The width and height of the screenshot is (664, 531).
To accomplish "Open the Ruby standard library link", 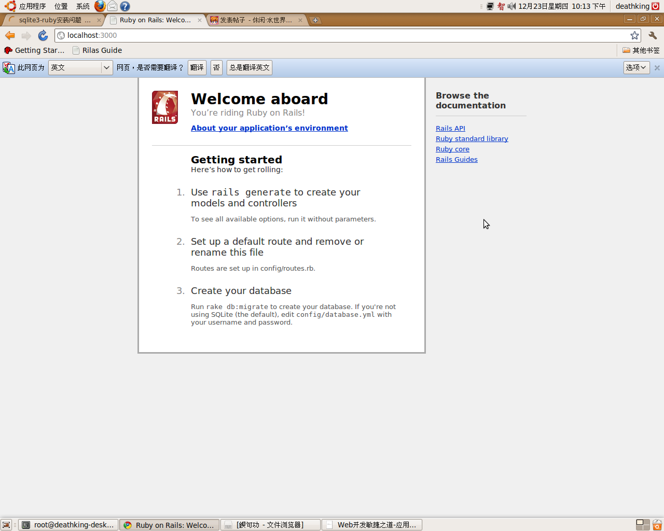I will tap(472, 139).
